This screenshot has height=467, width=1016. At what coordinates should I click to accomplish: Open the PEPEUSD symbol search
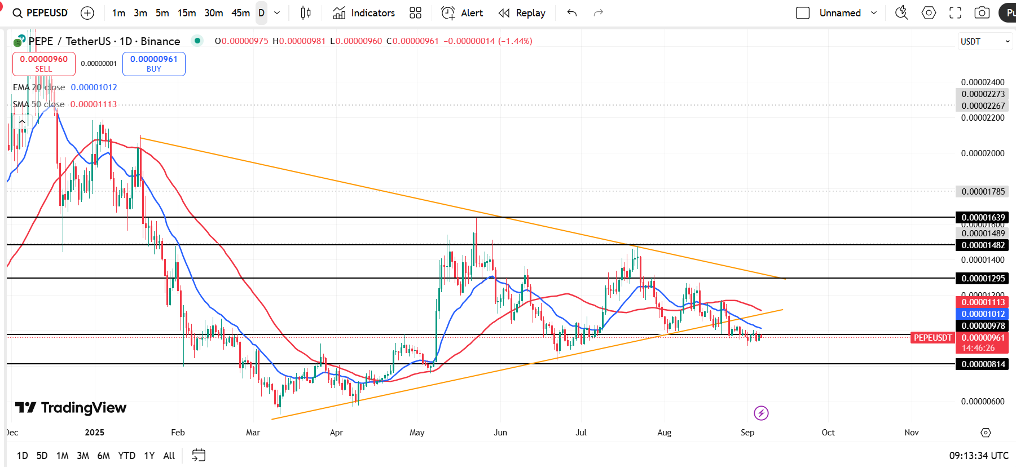39,13
